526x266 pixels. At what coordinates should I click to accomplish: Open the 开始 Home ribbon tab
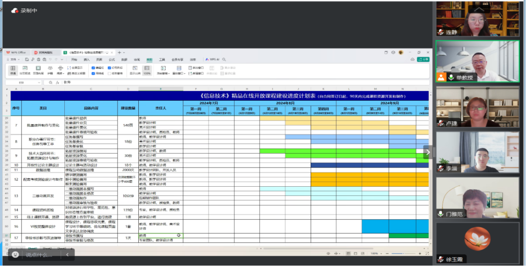(74, 59)
